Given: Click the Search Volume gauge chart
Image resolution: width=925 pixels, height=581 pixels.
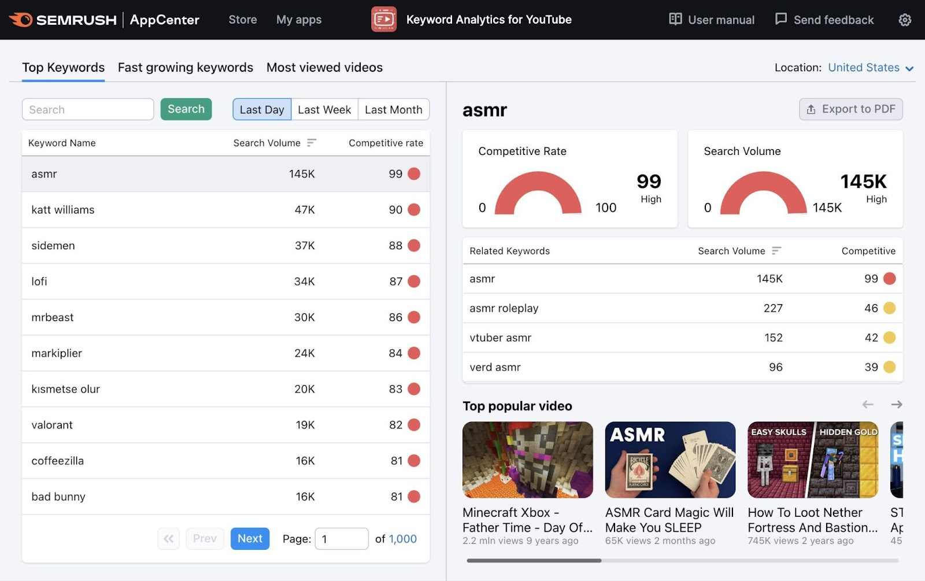Looking at the screenshot, I should point(763,193).
